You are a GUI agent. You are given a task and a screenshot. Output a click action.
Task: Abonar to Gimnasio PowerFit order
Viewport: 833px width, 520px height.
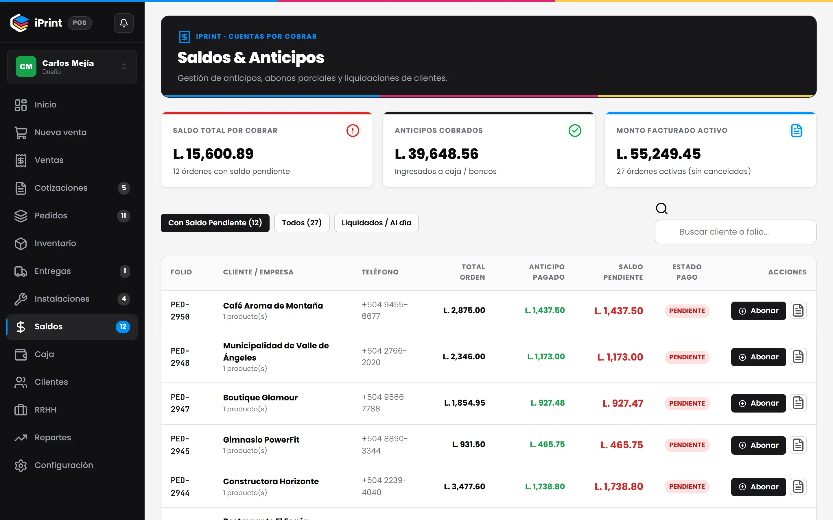pyautogui.click(x=758, y=445)
